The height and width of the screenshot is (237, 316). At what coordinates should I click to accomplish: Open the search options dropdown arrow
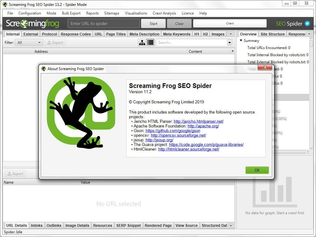pyautogui.click(x=229, y=43)
